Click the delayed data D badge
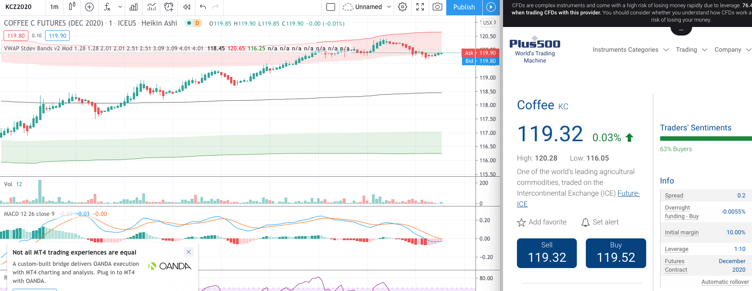The width and height of the screenshot is (752, 291). [197, 23]
